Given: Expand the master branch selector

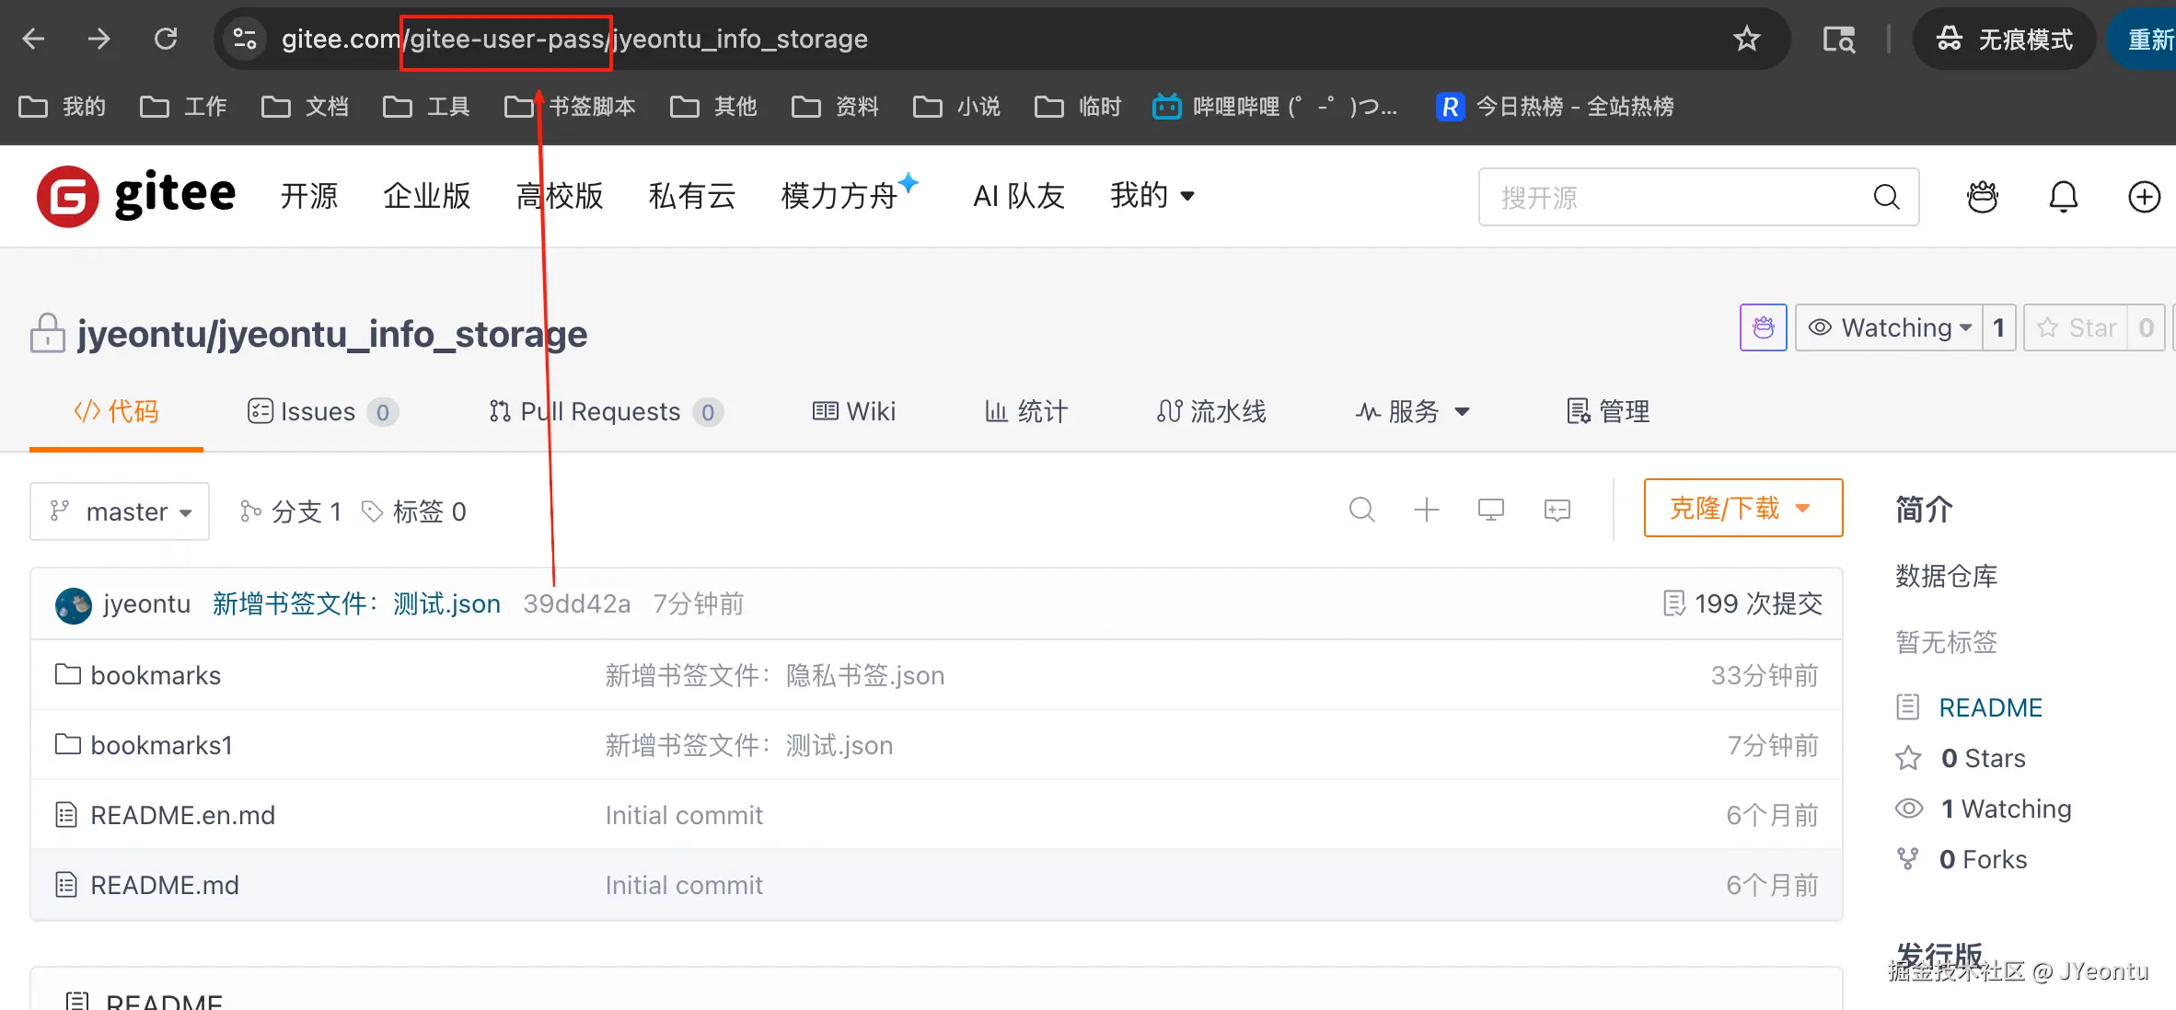Looking at the screenshot, I should [x=120, y=511].
